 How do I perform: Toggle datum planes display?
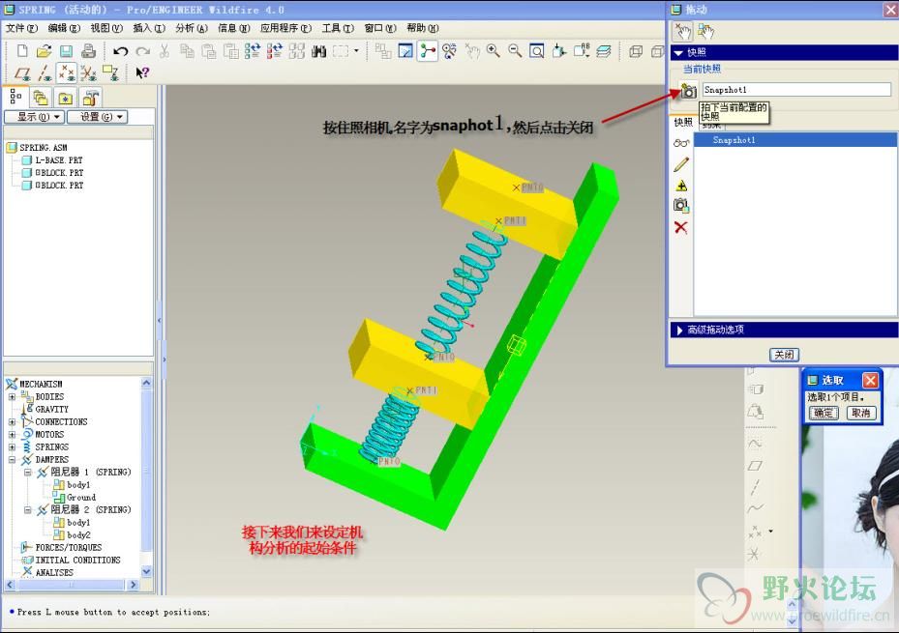[x=22, y=72]
